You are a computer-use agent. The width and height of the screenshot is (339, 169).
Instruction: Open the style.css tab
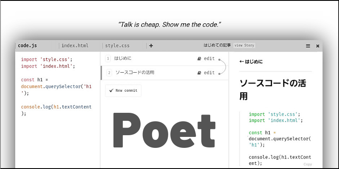(x=117, y=46)
